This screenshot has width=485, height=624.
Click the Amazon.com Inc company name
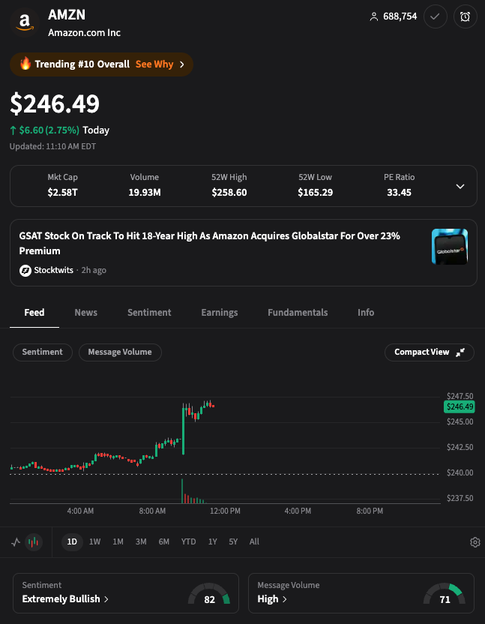85,33
